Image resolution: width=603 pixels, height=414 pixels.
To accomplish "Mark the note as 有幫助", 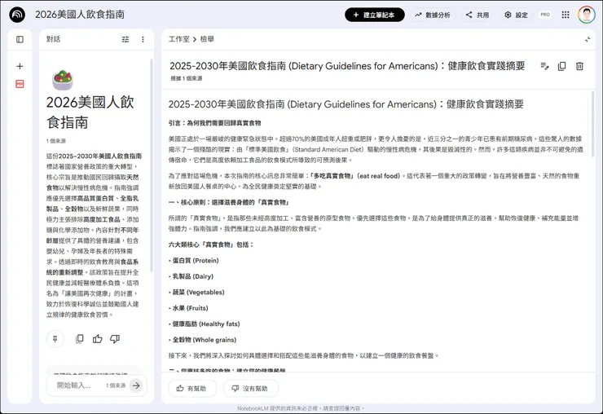I will pos(191,388).
